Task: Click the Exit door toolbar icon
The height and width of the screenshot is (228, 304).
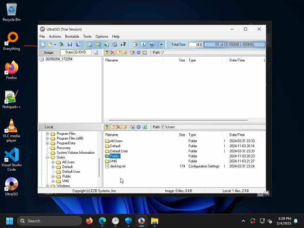Action: (160, 45)
